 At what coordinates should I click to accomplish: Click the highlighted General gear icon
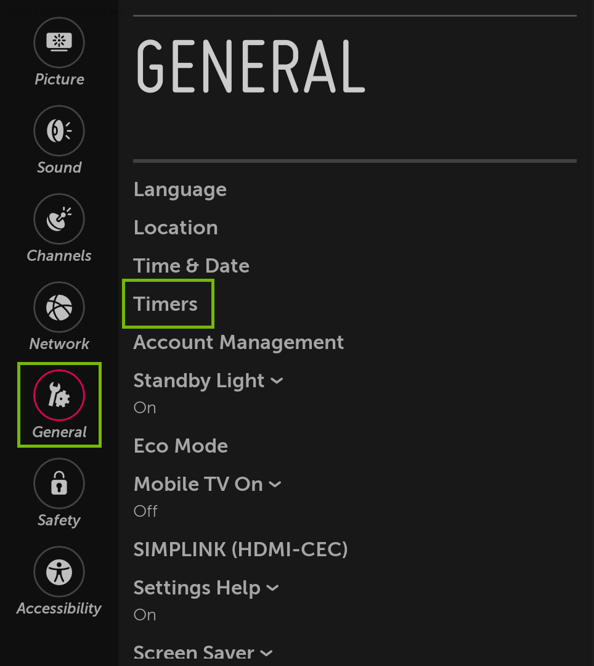tap(59, 395)
